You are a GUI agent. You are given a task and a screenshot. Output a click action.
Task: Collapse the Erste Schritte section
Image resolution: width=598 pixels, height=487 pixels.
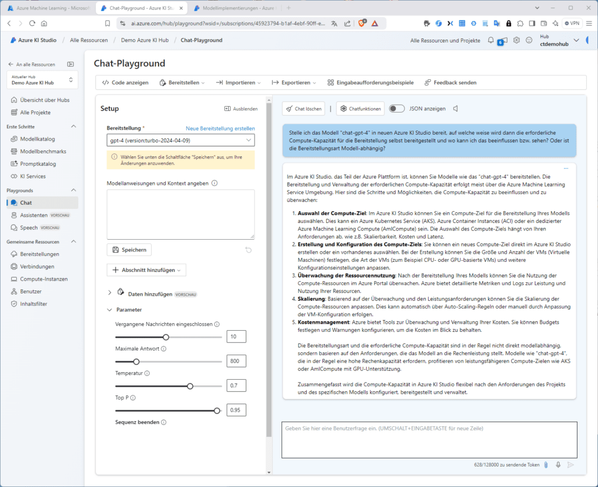[74, 127]
